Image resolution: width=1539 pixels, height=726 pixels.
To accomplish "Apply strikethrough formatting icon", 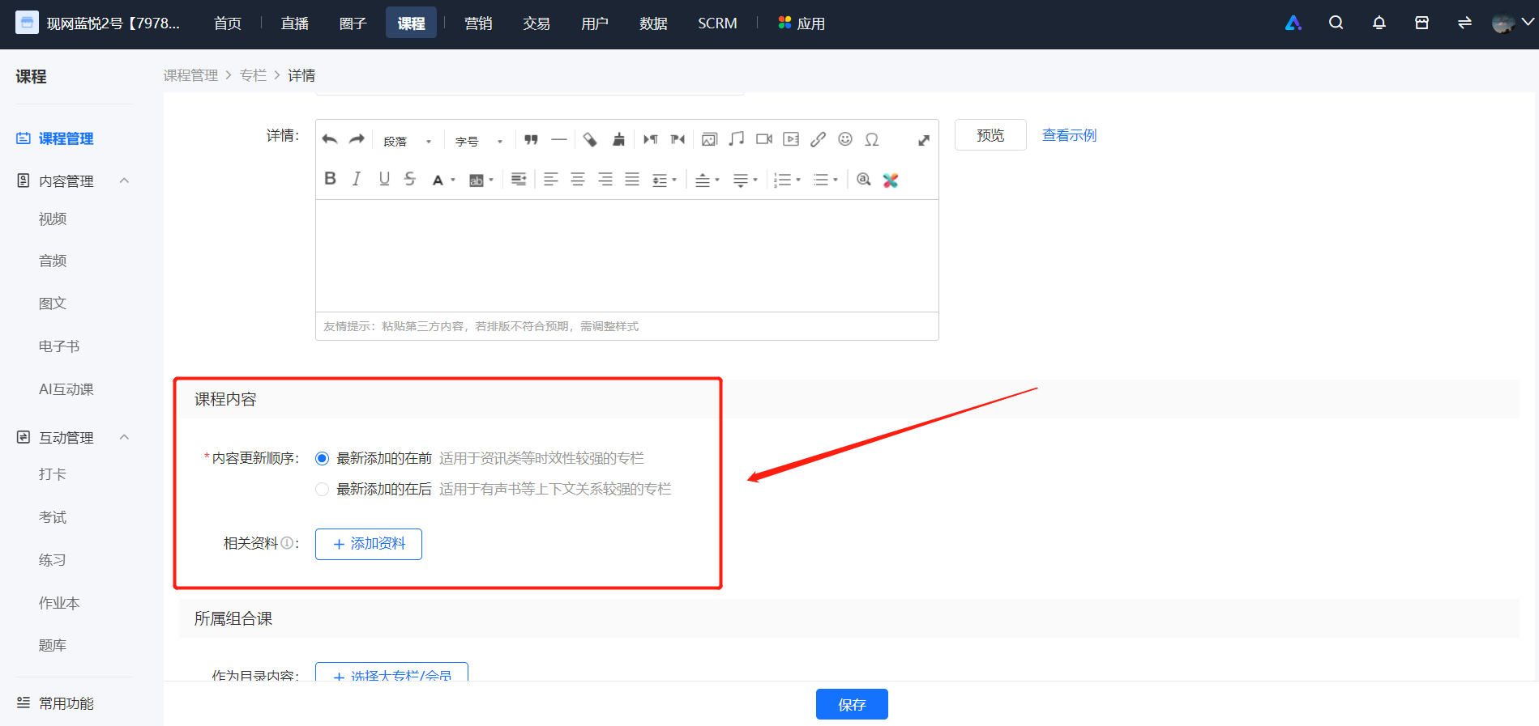I will point(410,179).
